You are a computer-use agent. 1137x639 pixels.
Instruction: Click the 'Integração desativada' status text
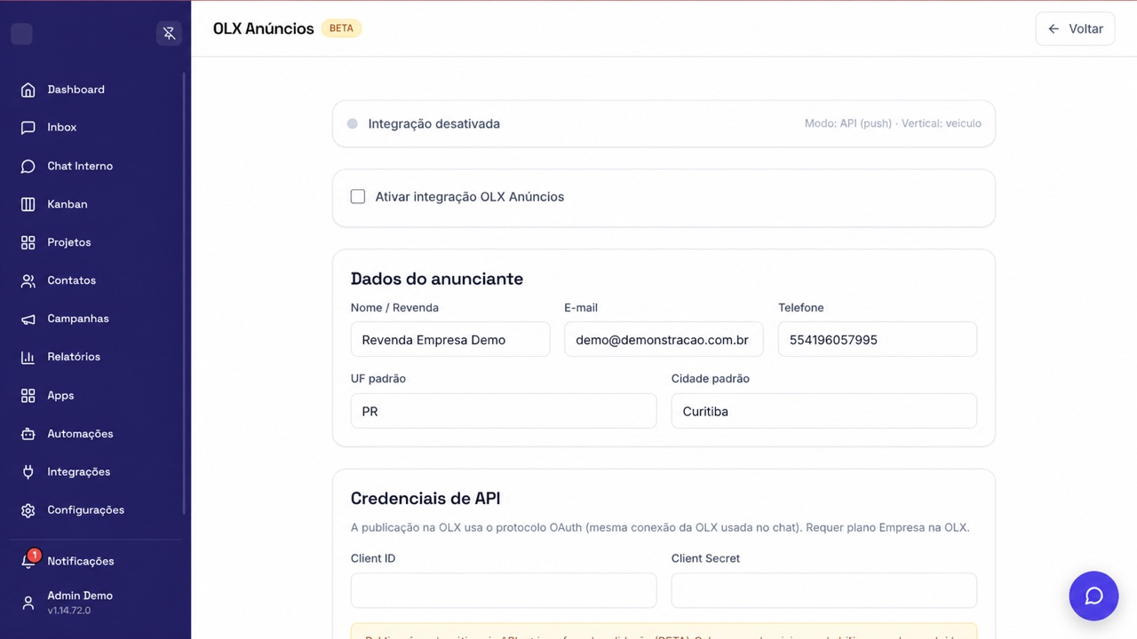(434, 124)
